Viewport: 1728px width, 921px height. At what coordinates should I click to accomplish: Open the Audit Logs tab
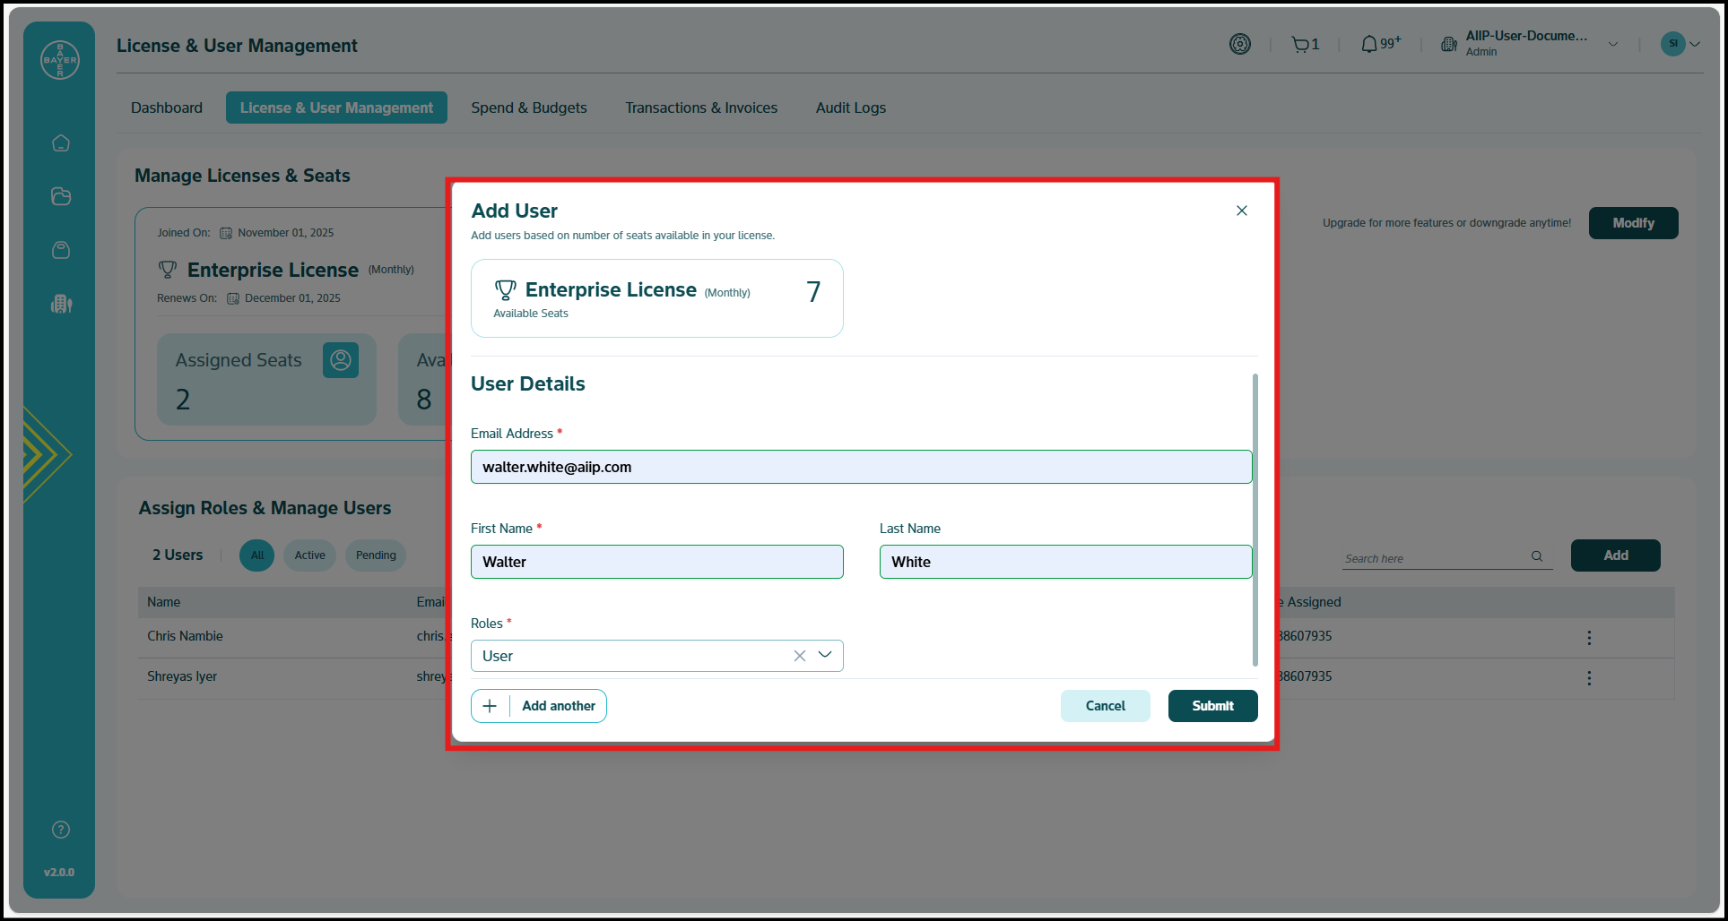click(850, 108)
